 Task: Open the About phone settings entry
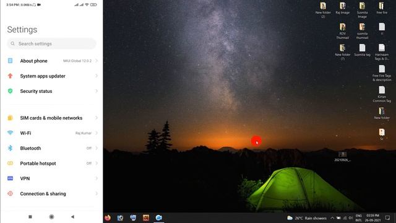51,61
